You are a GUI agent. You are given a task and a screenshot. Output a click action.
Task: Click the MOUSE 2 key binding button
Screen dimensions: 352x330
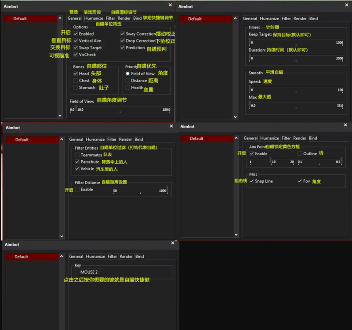point(89,272)
